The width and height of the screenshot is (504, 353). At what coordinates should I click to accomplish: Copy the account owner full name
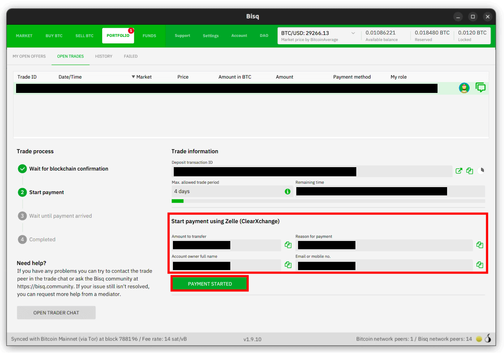coord(288,265)
